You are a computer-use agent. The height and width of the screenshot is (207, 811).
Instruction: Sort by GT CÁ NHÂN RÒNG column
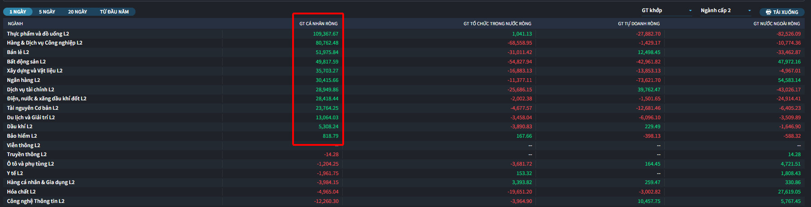coord(318,23)
